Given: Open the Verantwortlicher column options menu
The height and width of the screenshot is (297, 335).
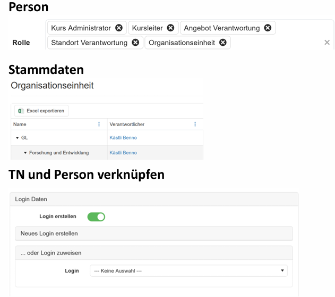Looking at the screenshot, I should (x=195, y=124).
